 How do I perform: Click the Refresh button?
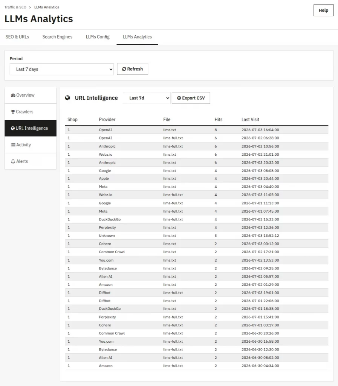132,69
